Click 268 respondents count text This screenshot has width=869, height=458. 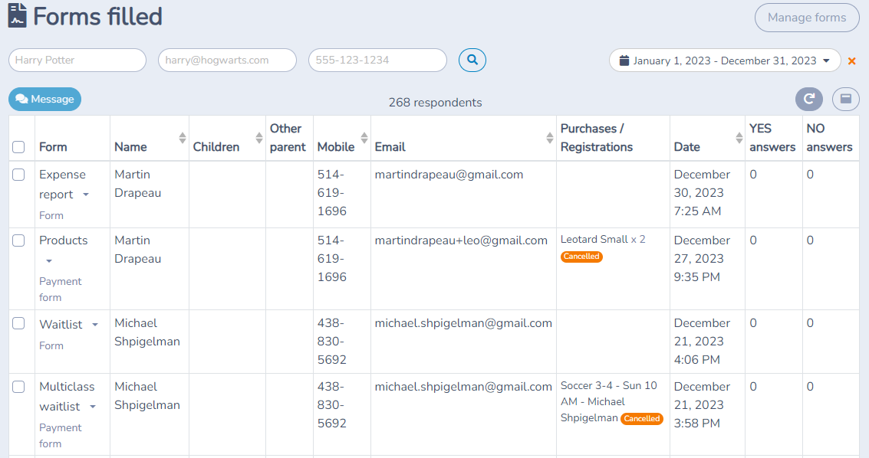tap(435, 103)
